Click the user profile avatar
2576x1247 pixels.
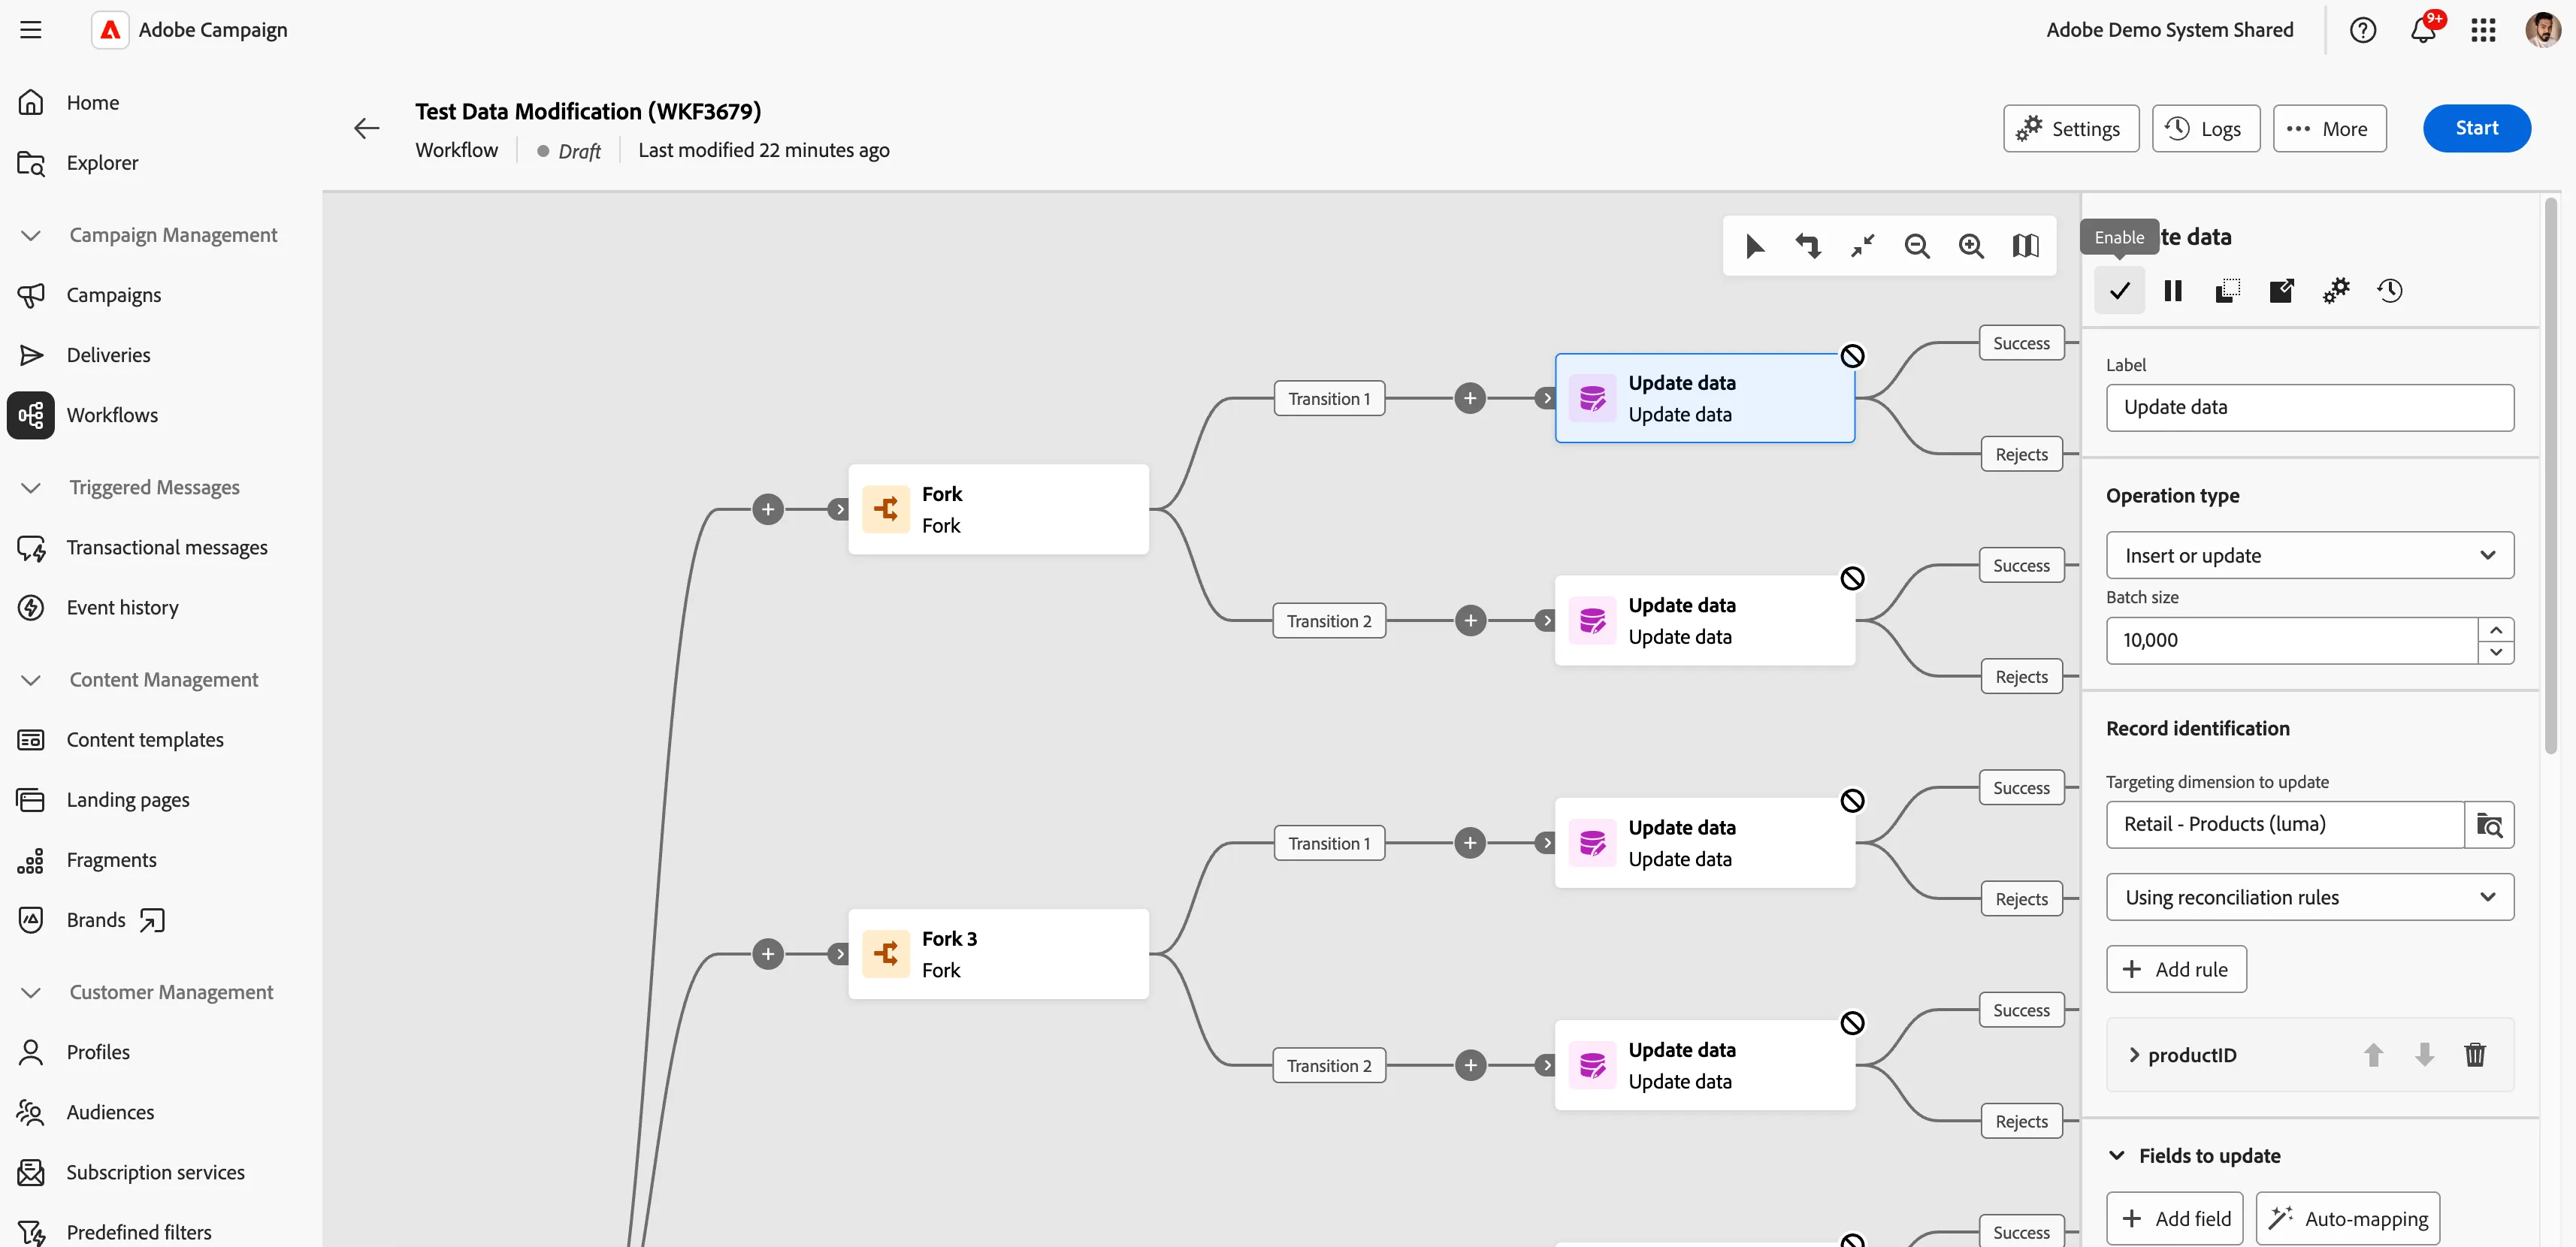pos(2542,30)
